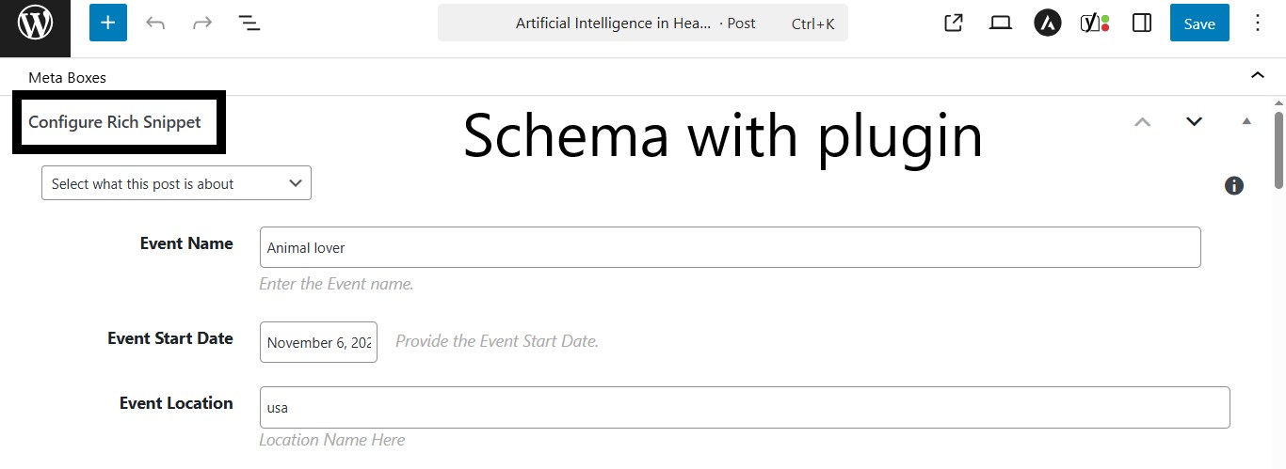This screenshot has height=469, width=1286.
Task: Collapse the Meta Boxes section chevron
Action: click(1257, 76)
